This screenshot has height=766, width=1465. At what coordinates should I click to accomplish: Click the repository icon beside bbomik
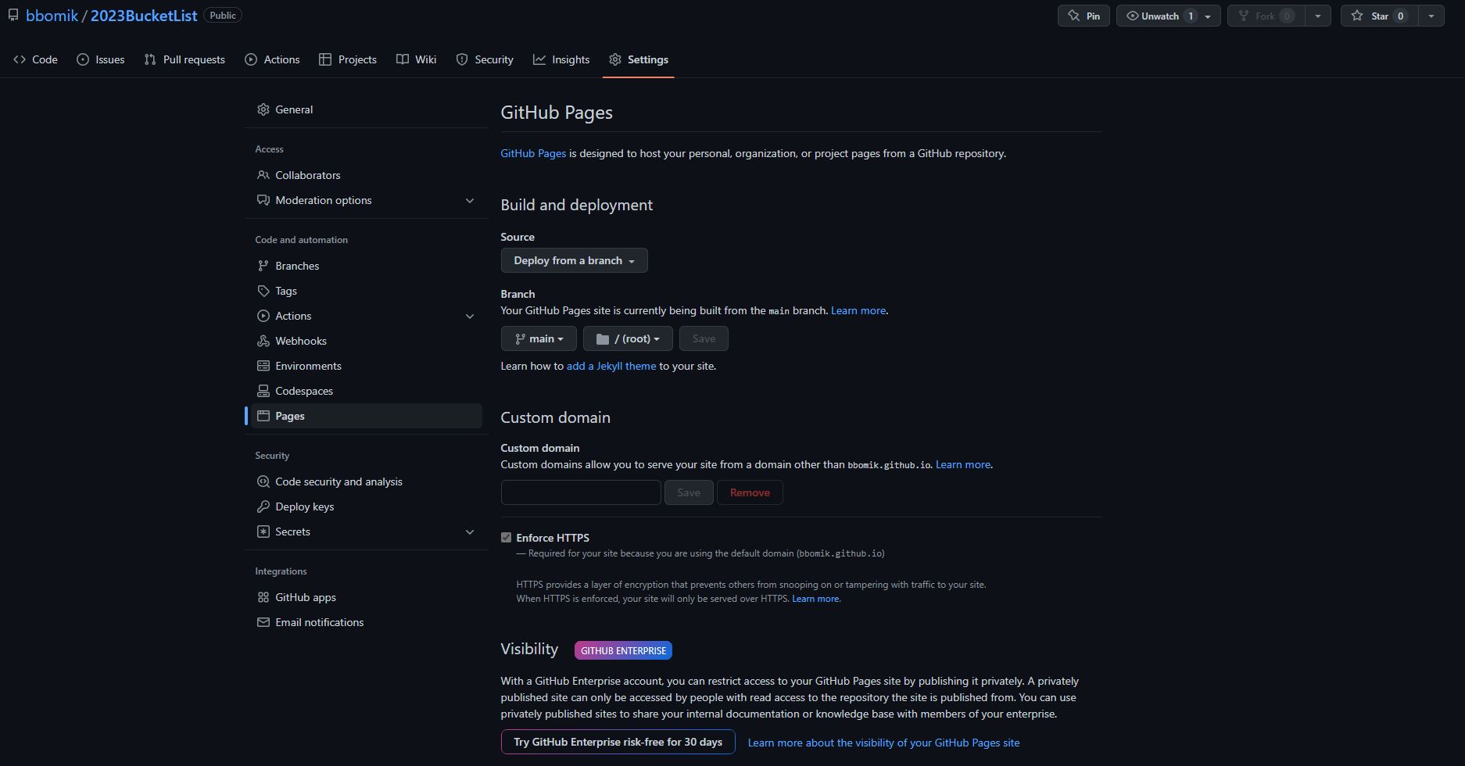tap(13, 16)
